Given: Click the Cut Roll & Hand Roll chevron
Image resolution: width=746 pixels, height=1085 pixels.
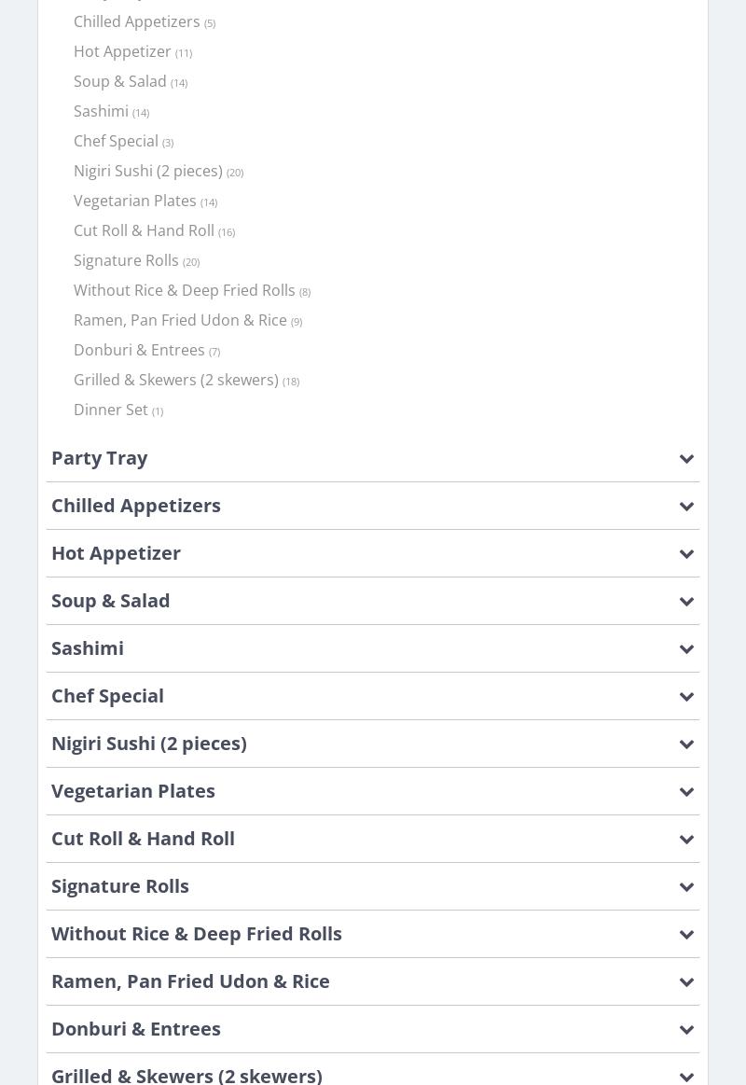Looking at the screenshot, I should [686, 840].
